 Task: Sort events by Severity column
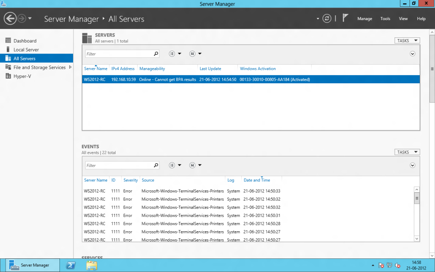click(130, 180)
